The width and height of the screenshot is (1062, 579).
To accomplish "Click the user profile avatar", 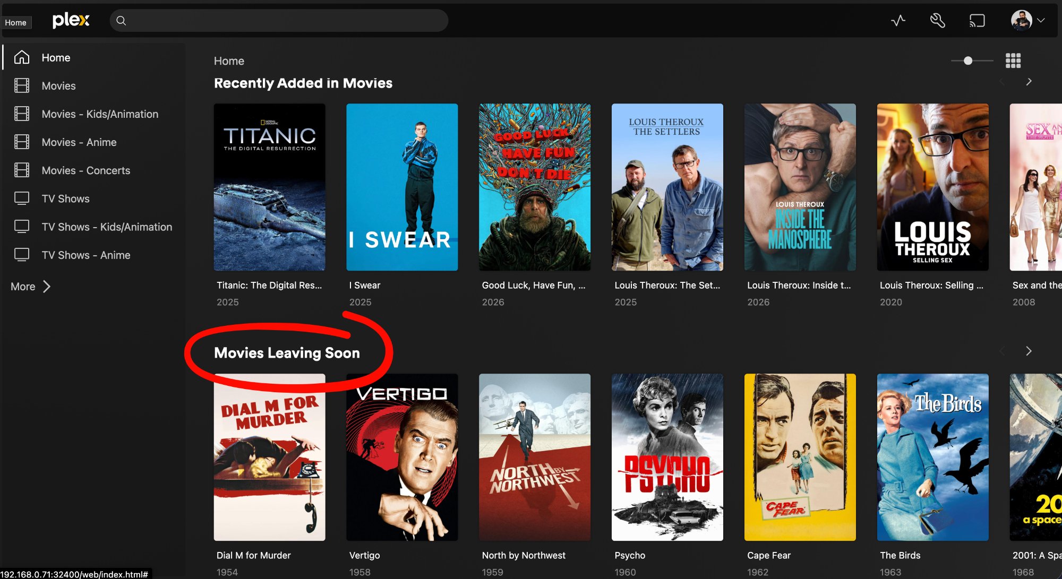I will pos(1021,20).
